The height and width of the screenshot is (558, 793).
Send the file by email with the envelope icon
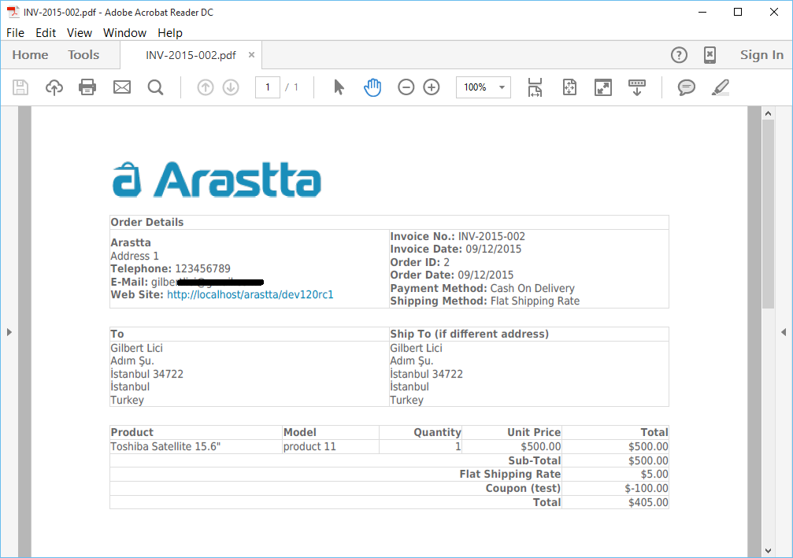point(122,87)
